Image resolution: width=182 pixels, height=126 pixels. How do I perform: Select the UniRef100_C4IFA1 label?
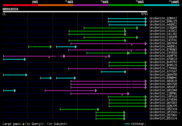[x=163, y=40]
